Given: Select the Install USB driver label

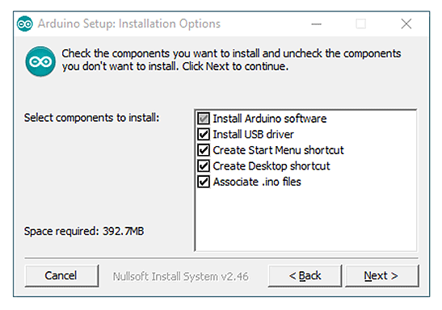Looking at the screenshot, I should 253,134.
